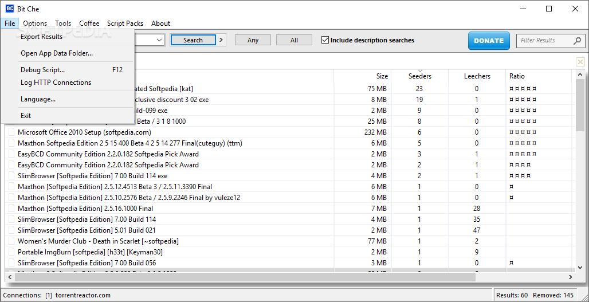589x302 pixels.
Task: Click the vertical scrollbar down arrow
Action: 580,267
